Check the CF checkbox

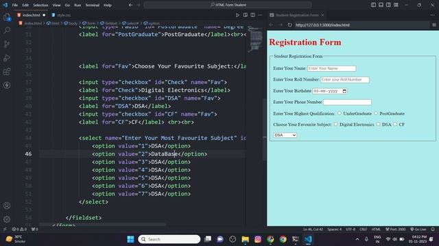(x=395, y=124)
